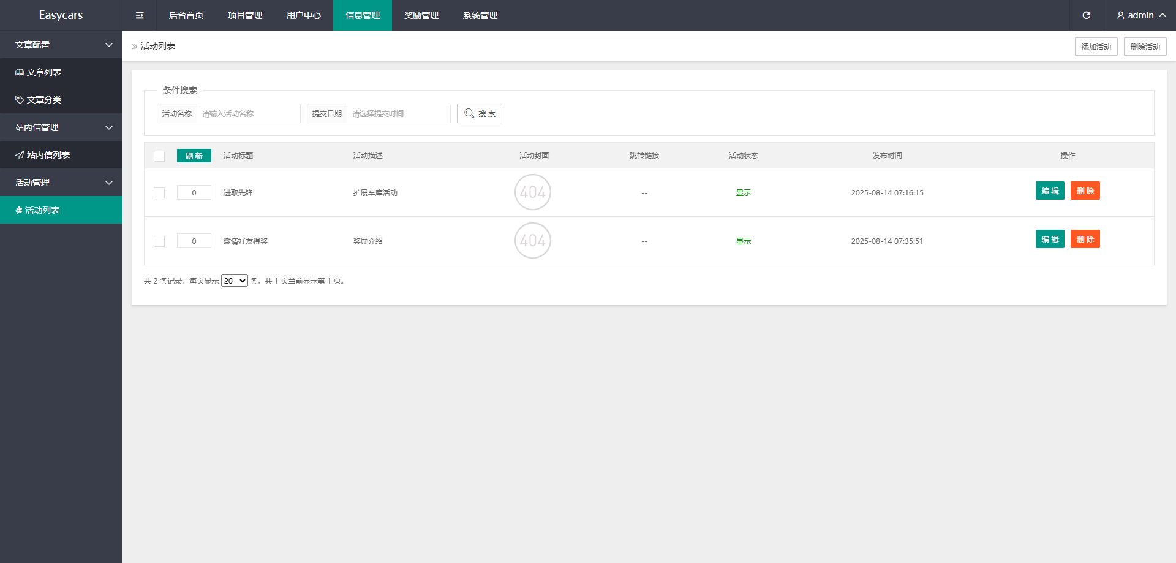Image resolution: width=1176 pixels, height=563 pixels.
Task: Click the icon beside 活动列表 in sidebar
Action: point(19,210)
